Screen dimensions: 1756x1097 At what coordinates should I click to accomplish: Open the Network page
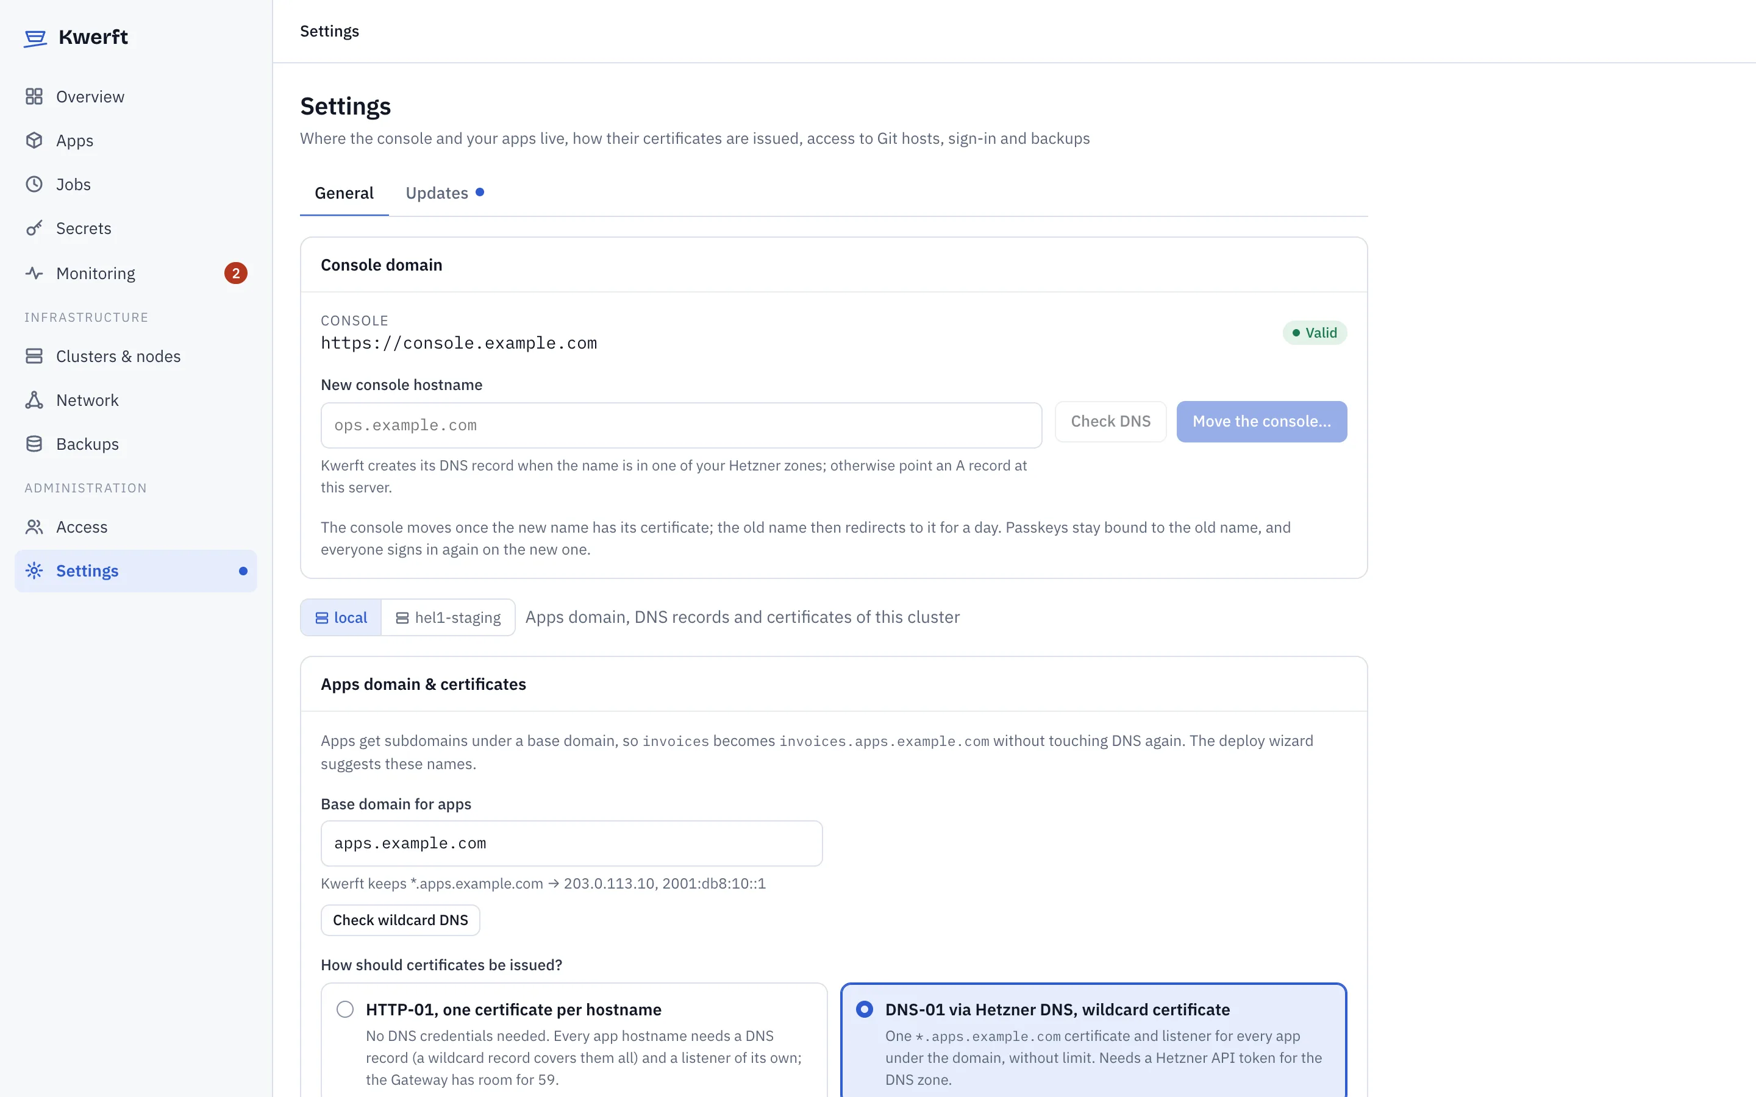click(136, 400)
